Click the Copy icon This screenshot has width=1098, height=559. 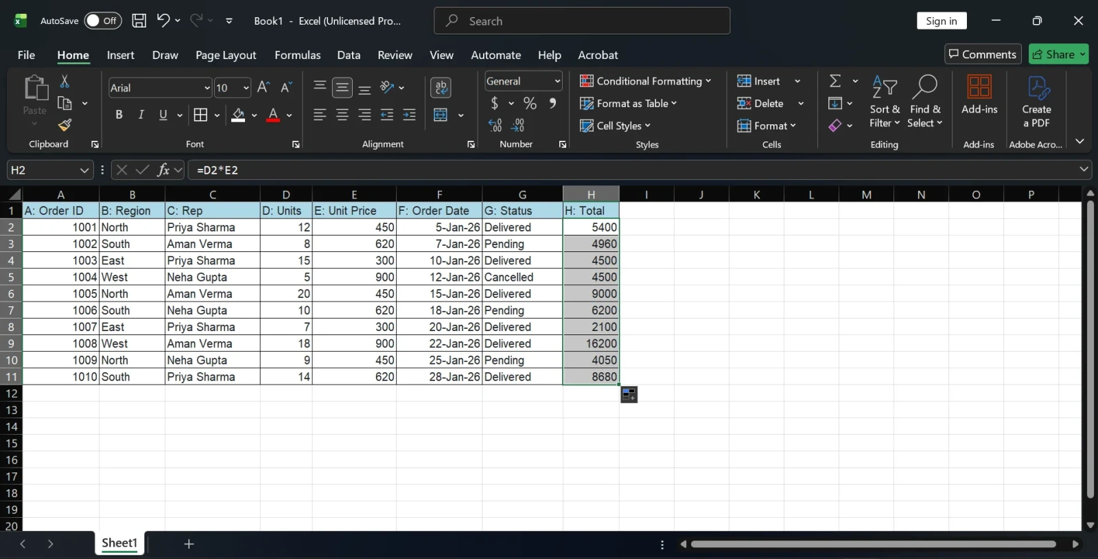tap(65, 103)
